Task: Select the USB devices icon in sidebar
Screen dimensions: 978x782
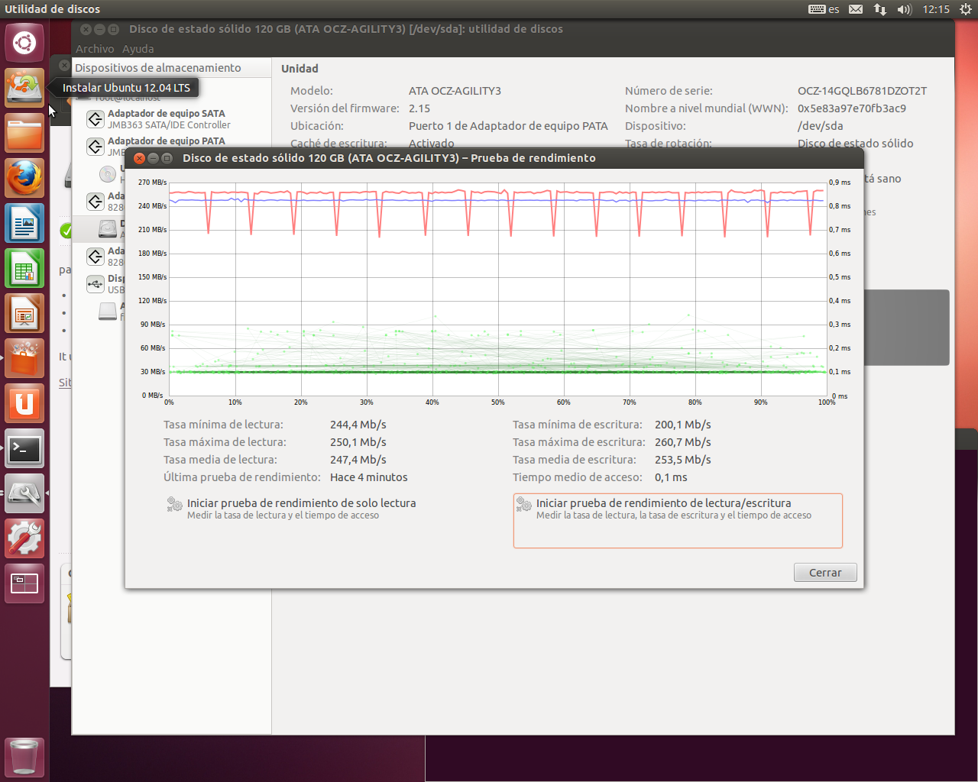Action: [x=96, y=284]
